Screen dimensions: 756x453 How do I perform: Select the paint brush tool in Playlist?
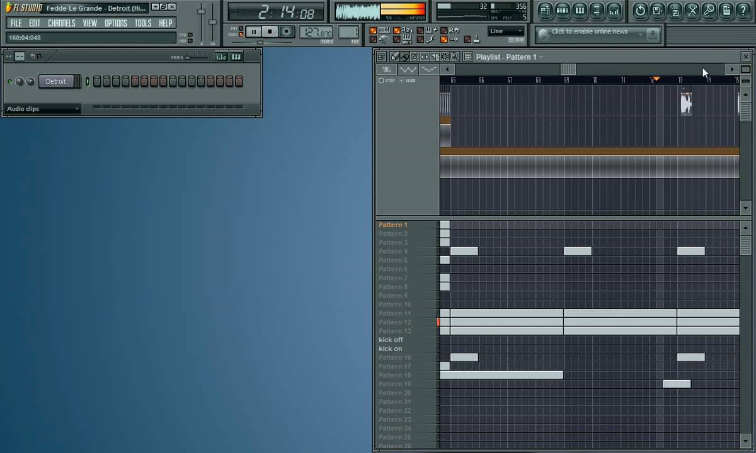point(404,57)
